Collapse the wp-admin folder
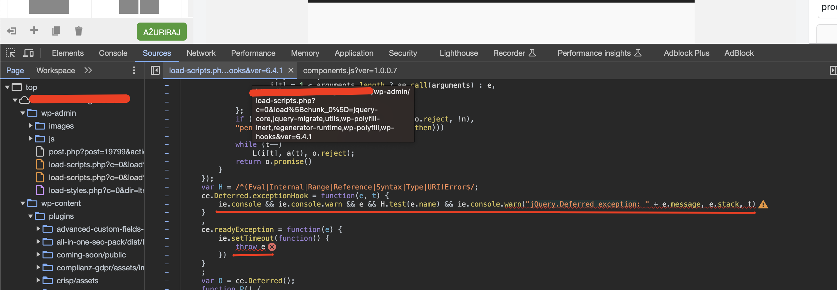 click(x=23, y=113)
